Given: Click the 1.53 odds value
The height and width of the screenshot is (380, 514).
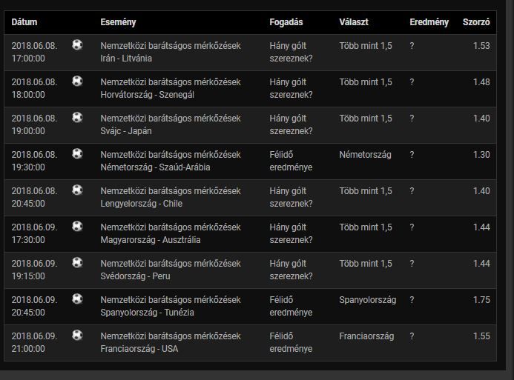Looking at the screenshot, I should point(481,46).
